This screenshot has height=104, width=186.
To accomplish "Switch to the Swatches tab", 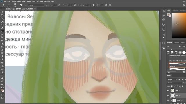I will [x=175, y=10].
